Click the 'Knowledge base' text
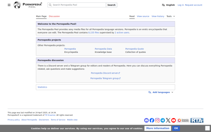Image resolution: width=211 pixels, height=132 pixels. pyautogui.click(x=103, y=52)
